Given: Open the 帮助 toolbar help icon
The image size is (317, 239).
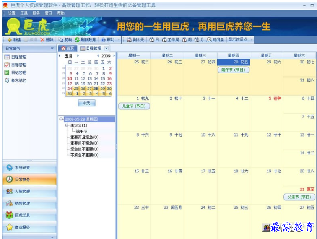Looking at the screenshot, I should (x=103, y=40).
